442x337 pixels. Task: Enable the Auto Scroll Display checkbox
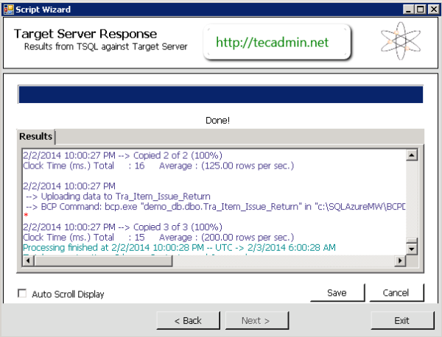(x=22, y=294)
